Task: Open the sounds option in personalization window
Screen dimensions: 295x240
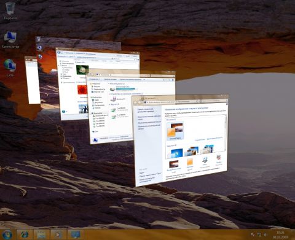Action: tap(205, 161)
